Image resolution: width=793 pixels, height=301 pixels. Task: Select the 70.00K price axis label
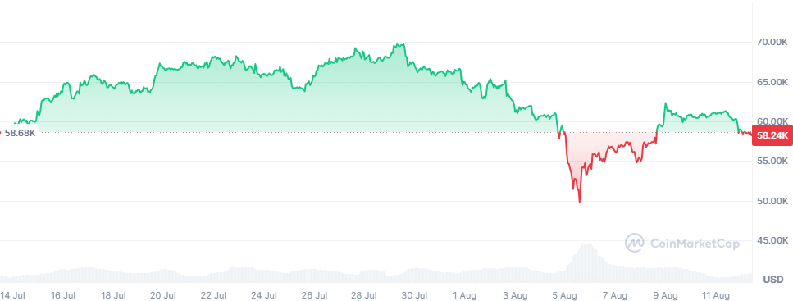point(772,43)
